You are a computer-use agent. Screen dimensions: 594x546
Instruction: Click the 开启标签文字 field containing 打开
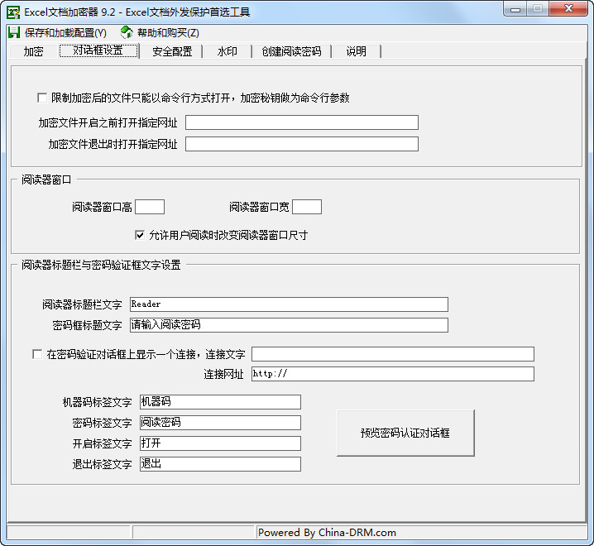(x=220, y=443)
